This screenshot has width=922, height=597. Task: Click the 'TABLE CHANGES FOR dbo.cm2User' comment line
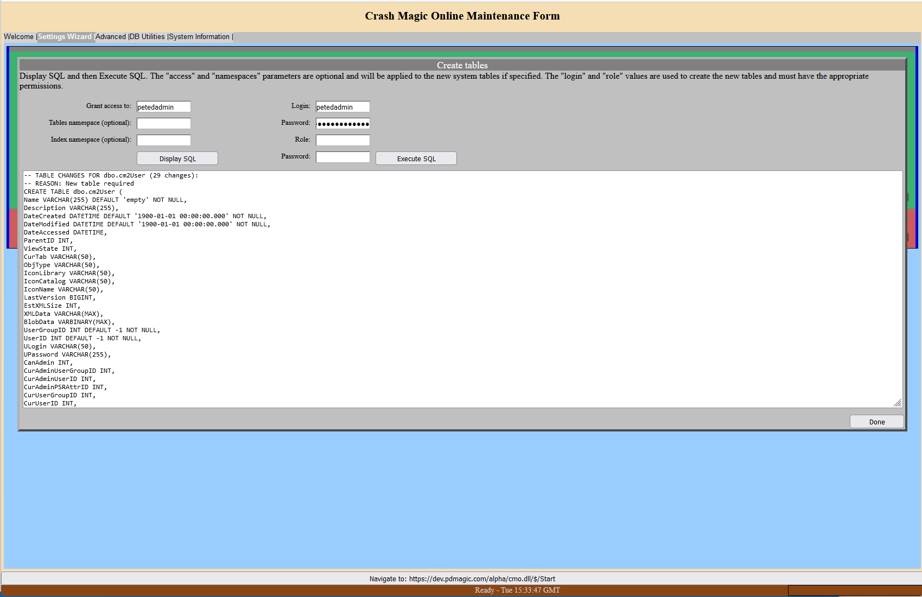pyautogui.click(x=111, y=175)
